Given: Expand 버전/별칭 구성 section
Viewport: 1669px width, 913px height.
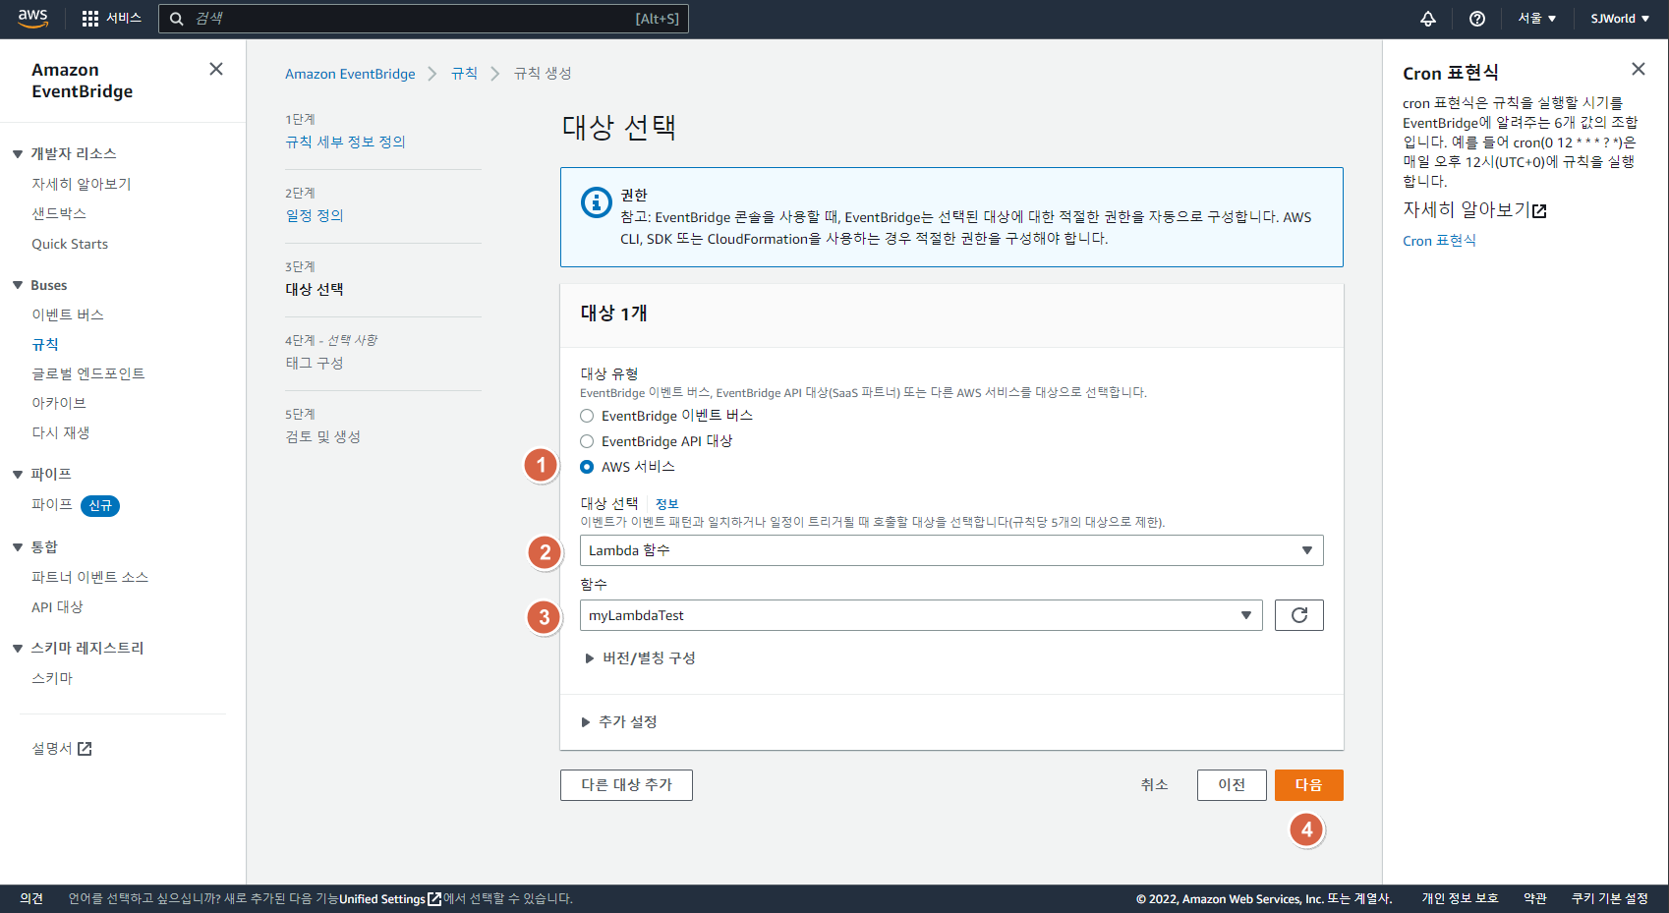Looking at the screenshot, I should tap(640, 657).
